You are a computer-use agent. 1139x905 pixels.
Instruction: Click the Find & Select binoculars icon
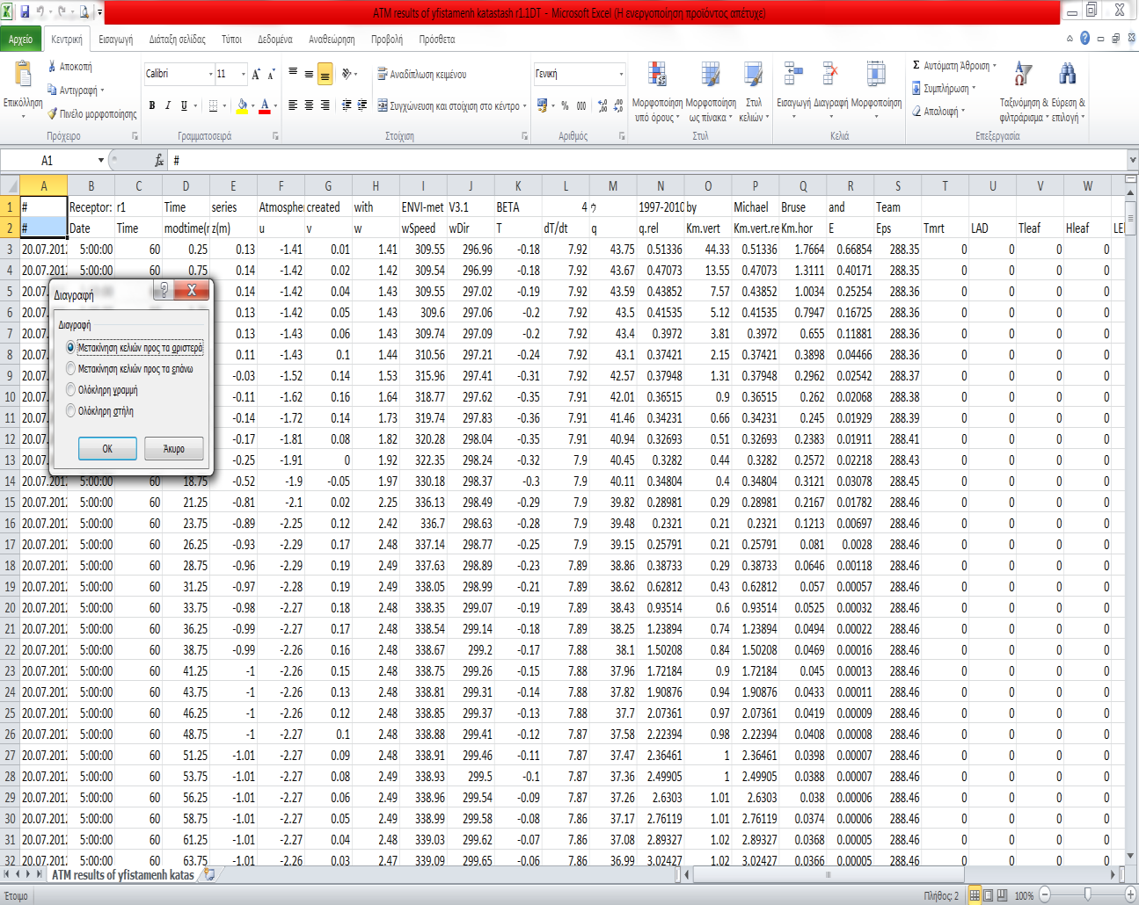pos(1068,76)
